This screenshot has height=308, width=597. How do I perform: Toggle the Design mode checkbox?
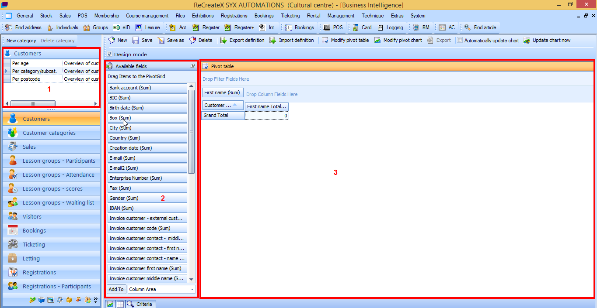(109, 55)
